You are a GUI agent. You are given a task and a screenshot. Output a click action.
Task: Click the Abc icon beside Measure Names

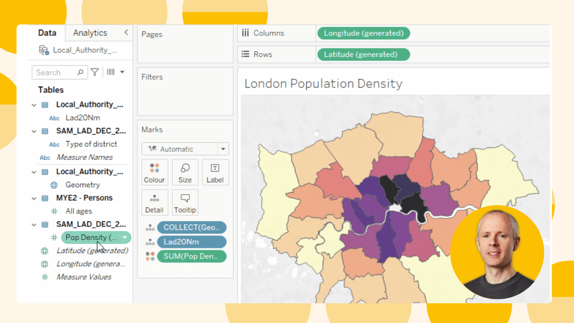tap(45, 158)
